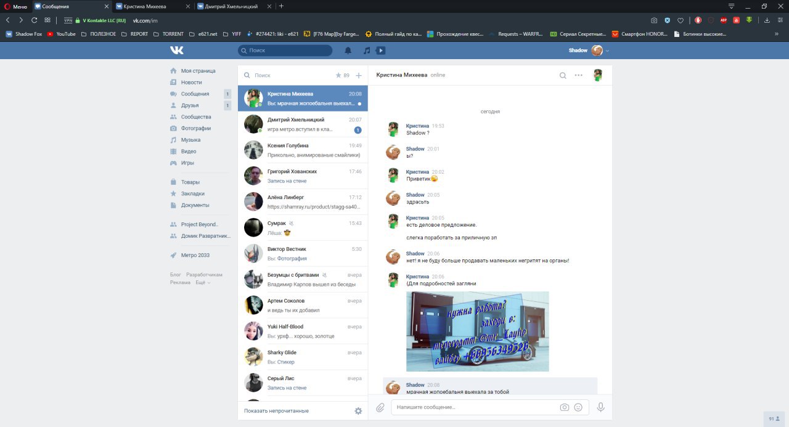Image resolution: width=789 pixels, height=427 pixels.
Task: Open the Безумцы с бритвами chat
Action: [x=303, y=279]
